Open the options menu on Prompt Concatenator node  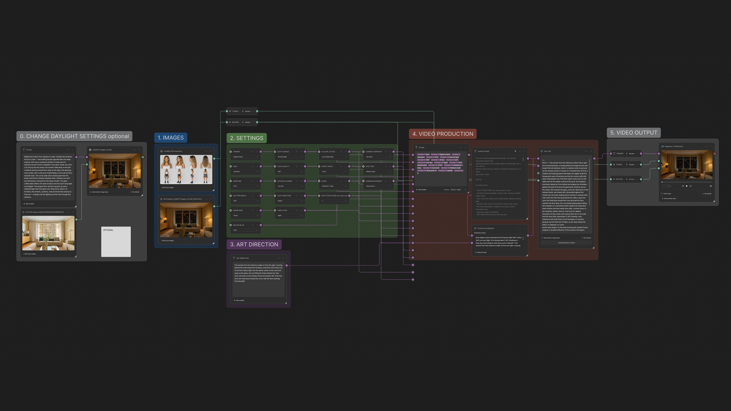524,228
